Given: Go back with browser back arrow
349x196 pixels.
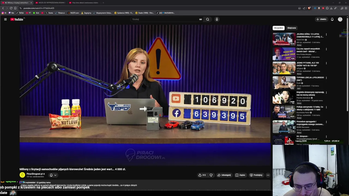Looking at the screenshot, I should click(x=3, y=8).
